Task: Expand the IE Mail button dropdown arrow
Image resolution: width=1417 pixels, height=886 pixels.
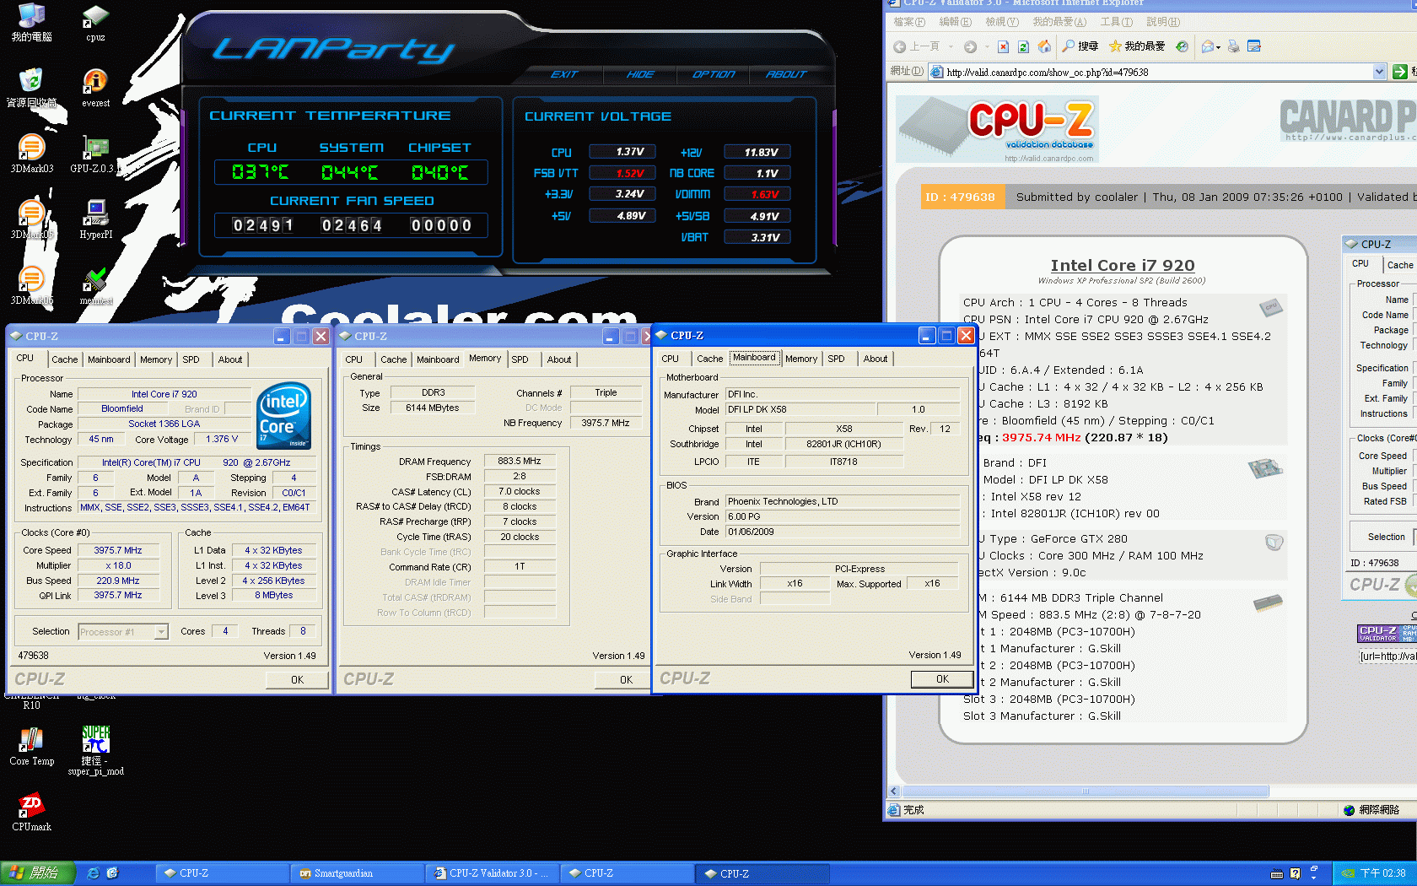Action: (1217, 46)
